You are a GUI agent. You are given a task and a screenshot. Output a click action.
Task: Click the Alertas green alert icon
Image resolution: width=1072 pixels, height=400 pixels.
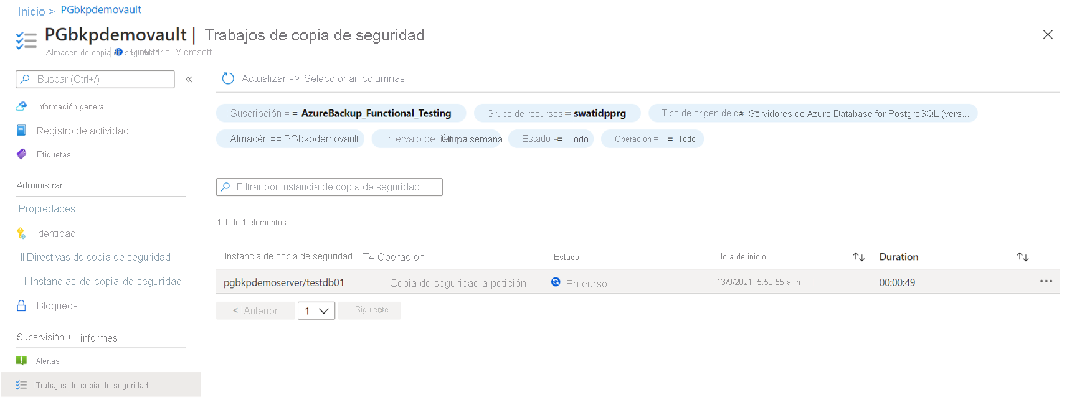click(x=21, y=360)
